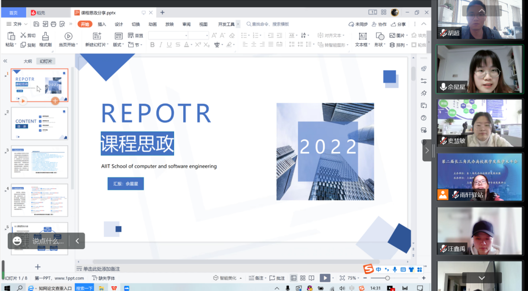This screenshot has height=291, width=528.
Task: Select slide 2 thumbnail in slide panel
Action: (x=39, y=124)
